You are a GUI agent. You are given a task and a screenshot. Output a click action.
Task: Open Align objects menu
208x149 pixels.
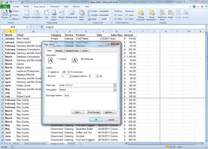tap(170, 15)
